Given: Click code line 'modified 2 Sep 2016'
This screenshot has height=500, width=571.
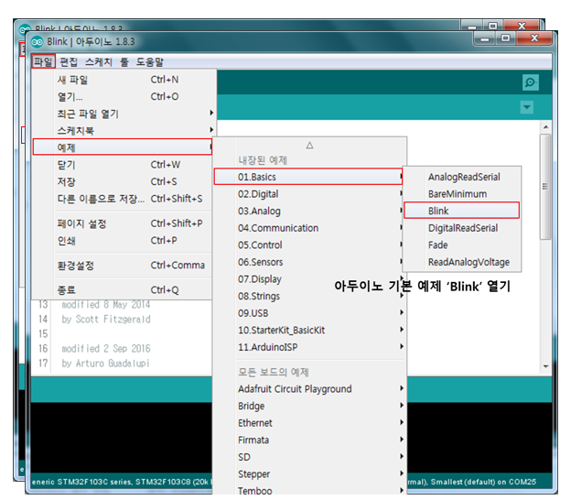Looking at the screenshot, I should pos(106,349).
